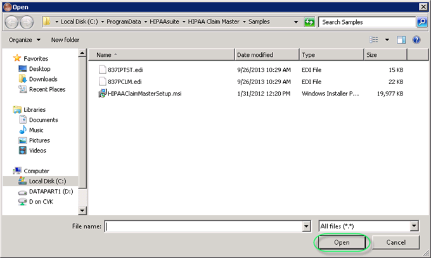The width and height of the screenshot is (431, 258).
Task: Open the Downloads folder in Favorites
Action: [42, 79]
